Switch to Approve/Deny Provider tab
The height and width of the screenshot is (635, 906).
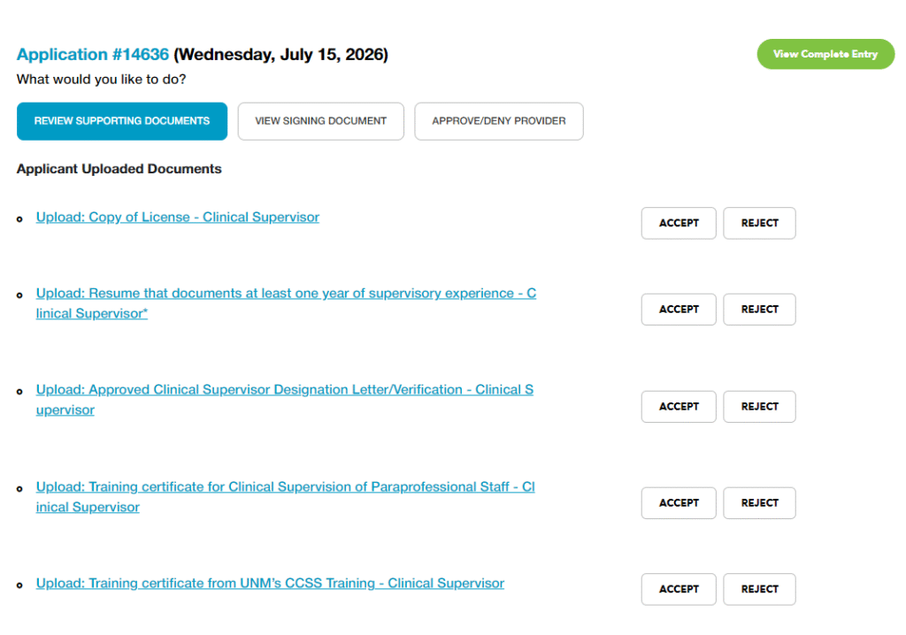coord(499,121)
